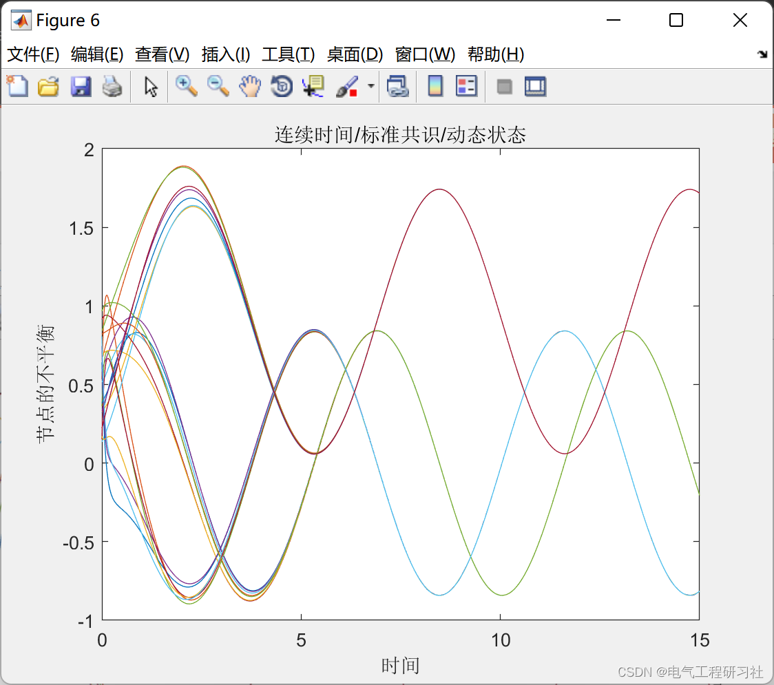Open the 查看(V) menu

click(162, 54)
